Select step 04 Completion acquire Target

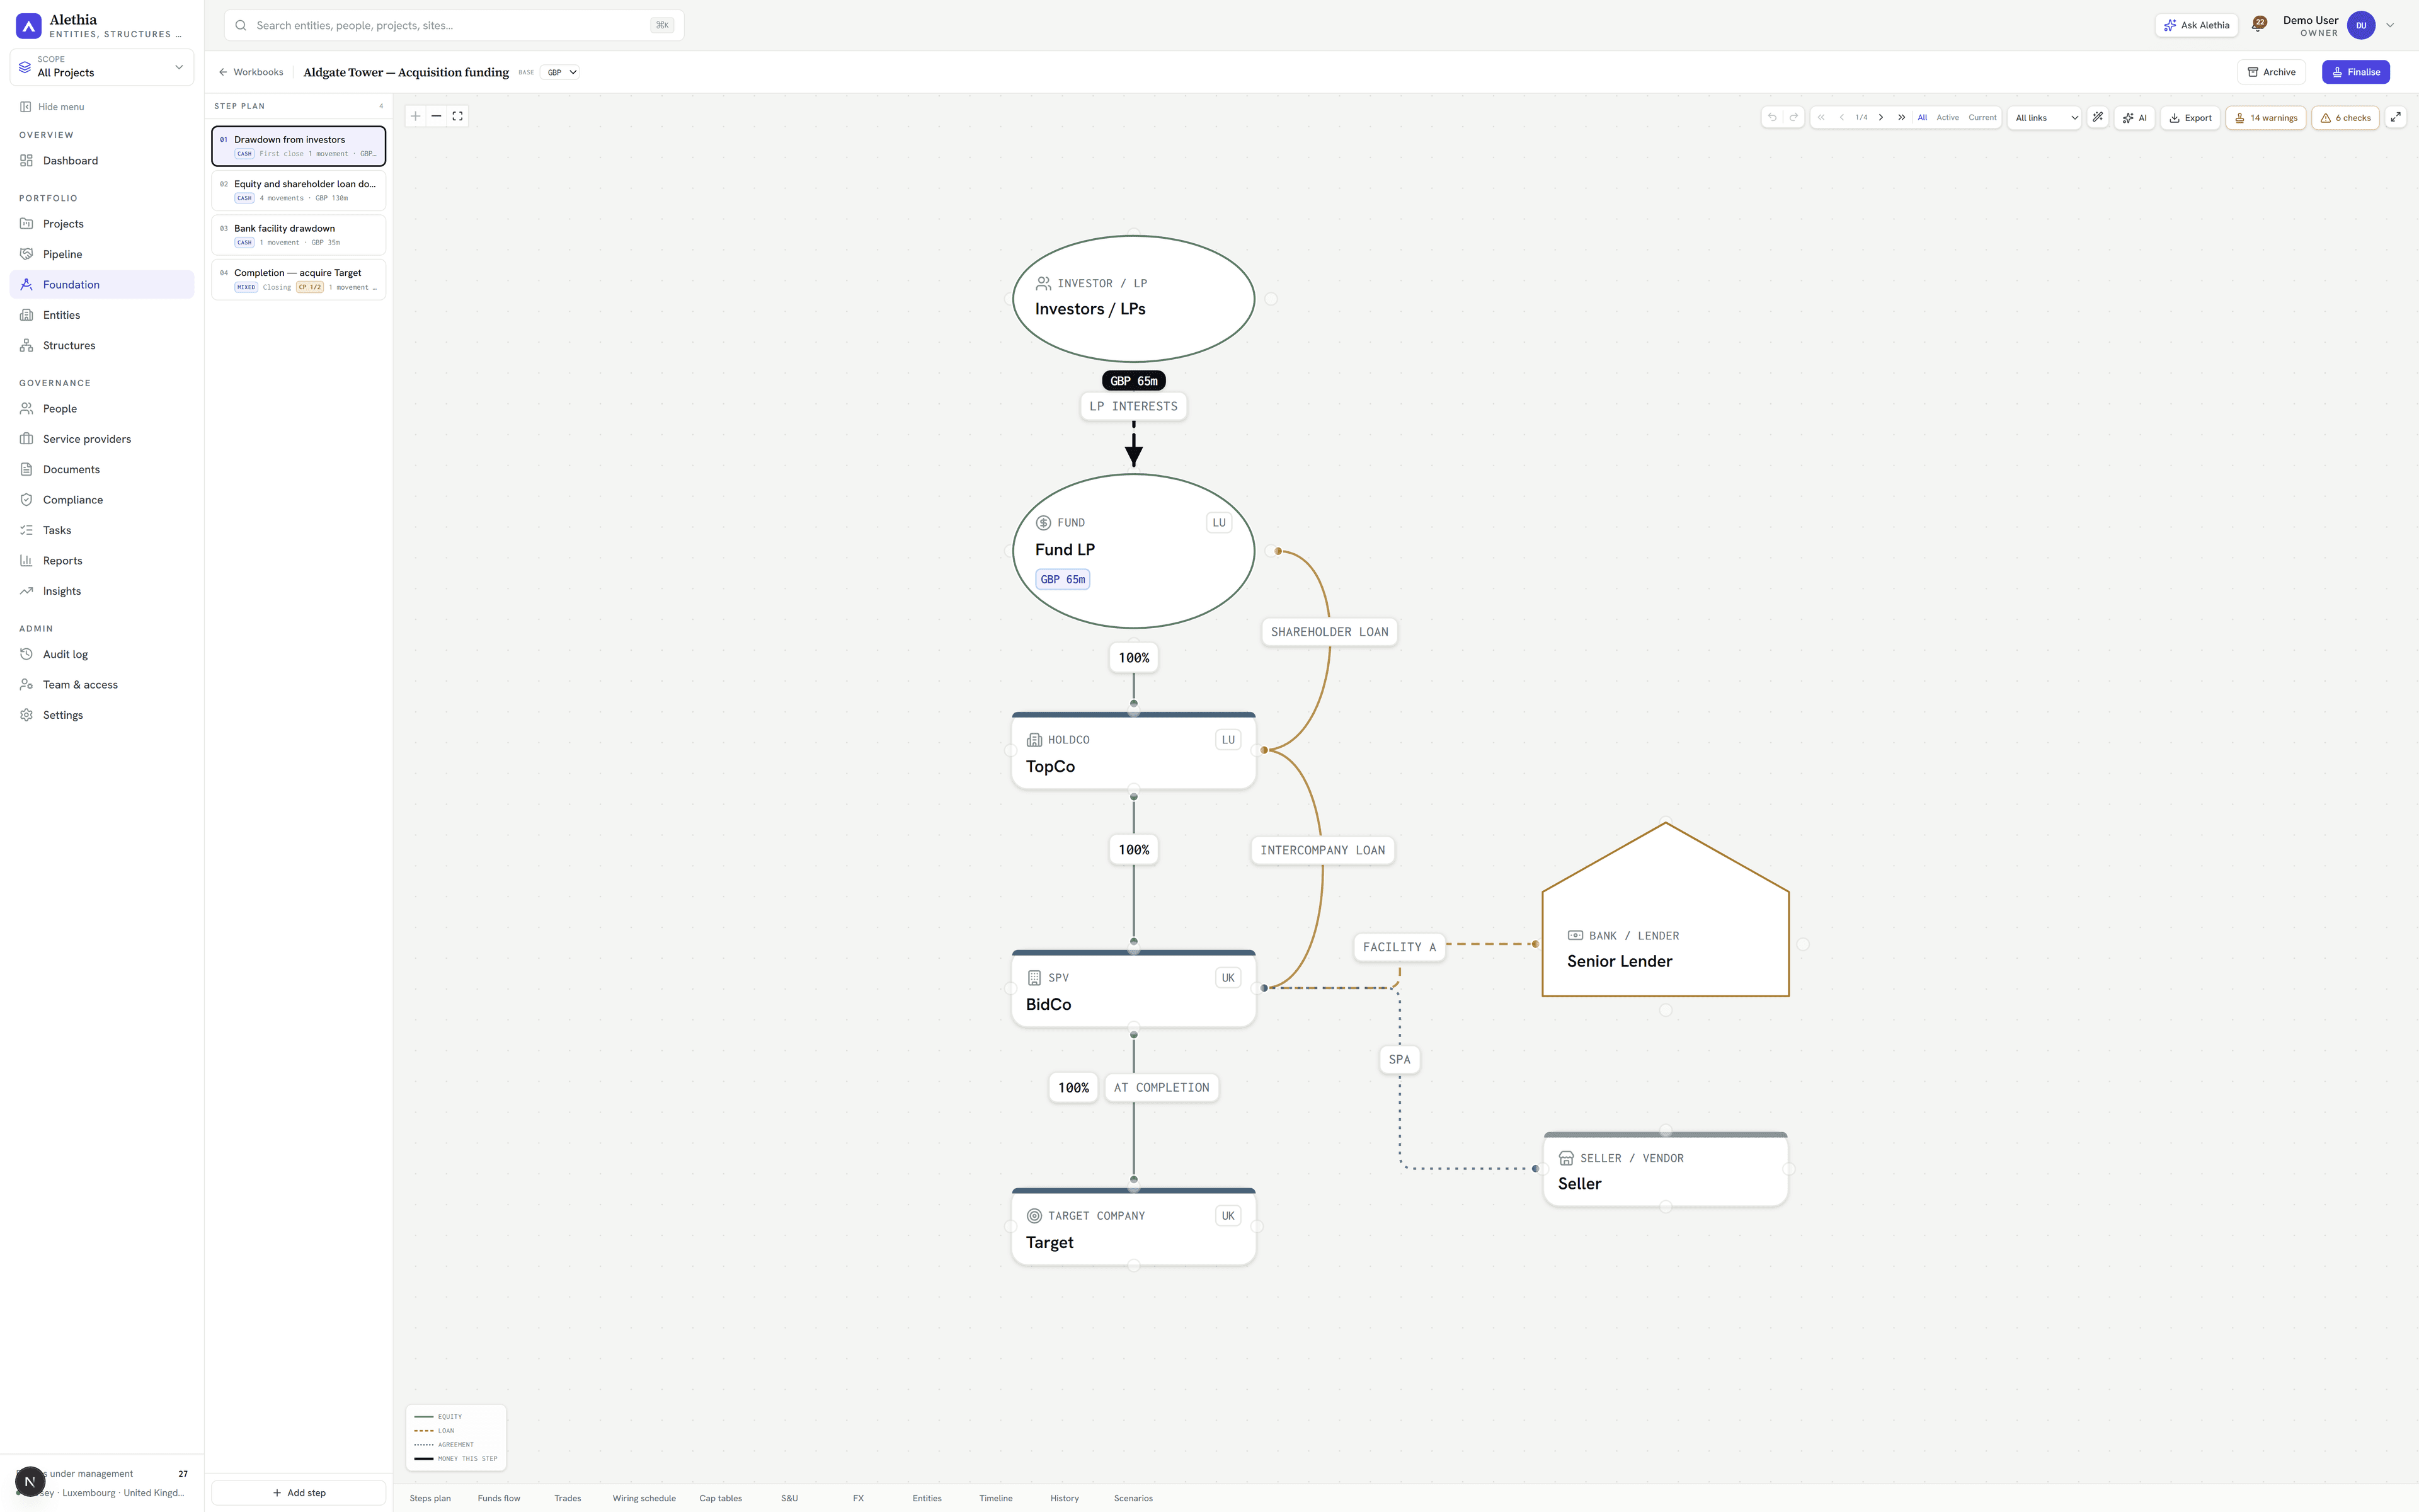[299, 279]
